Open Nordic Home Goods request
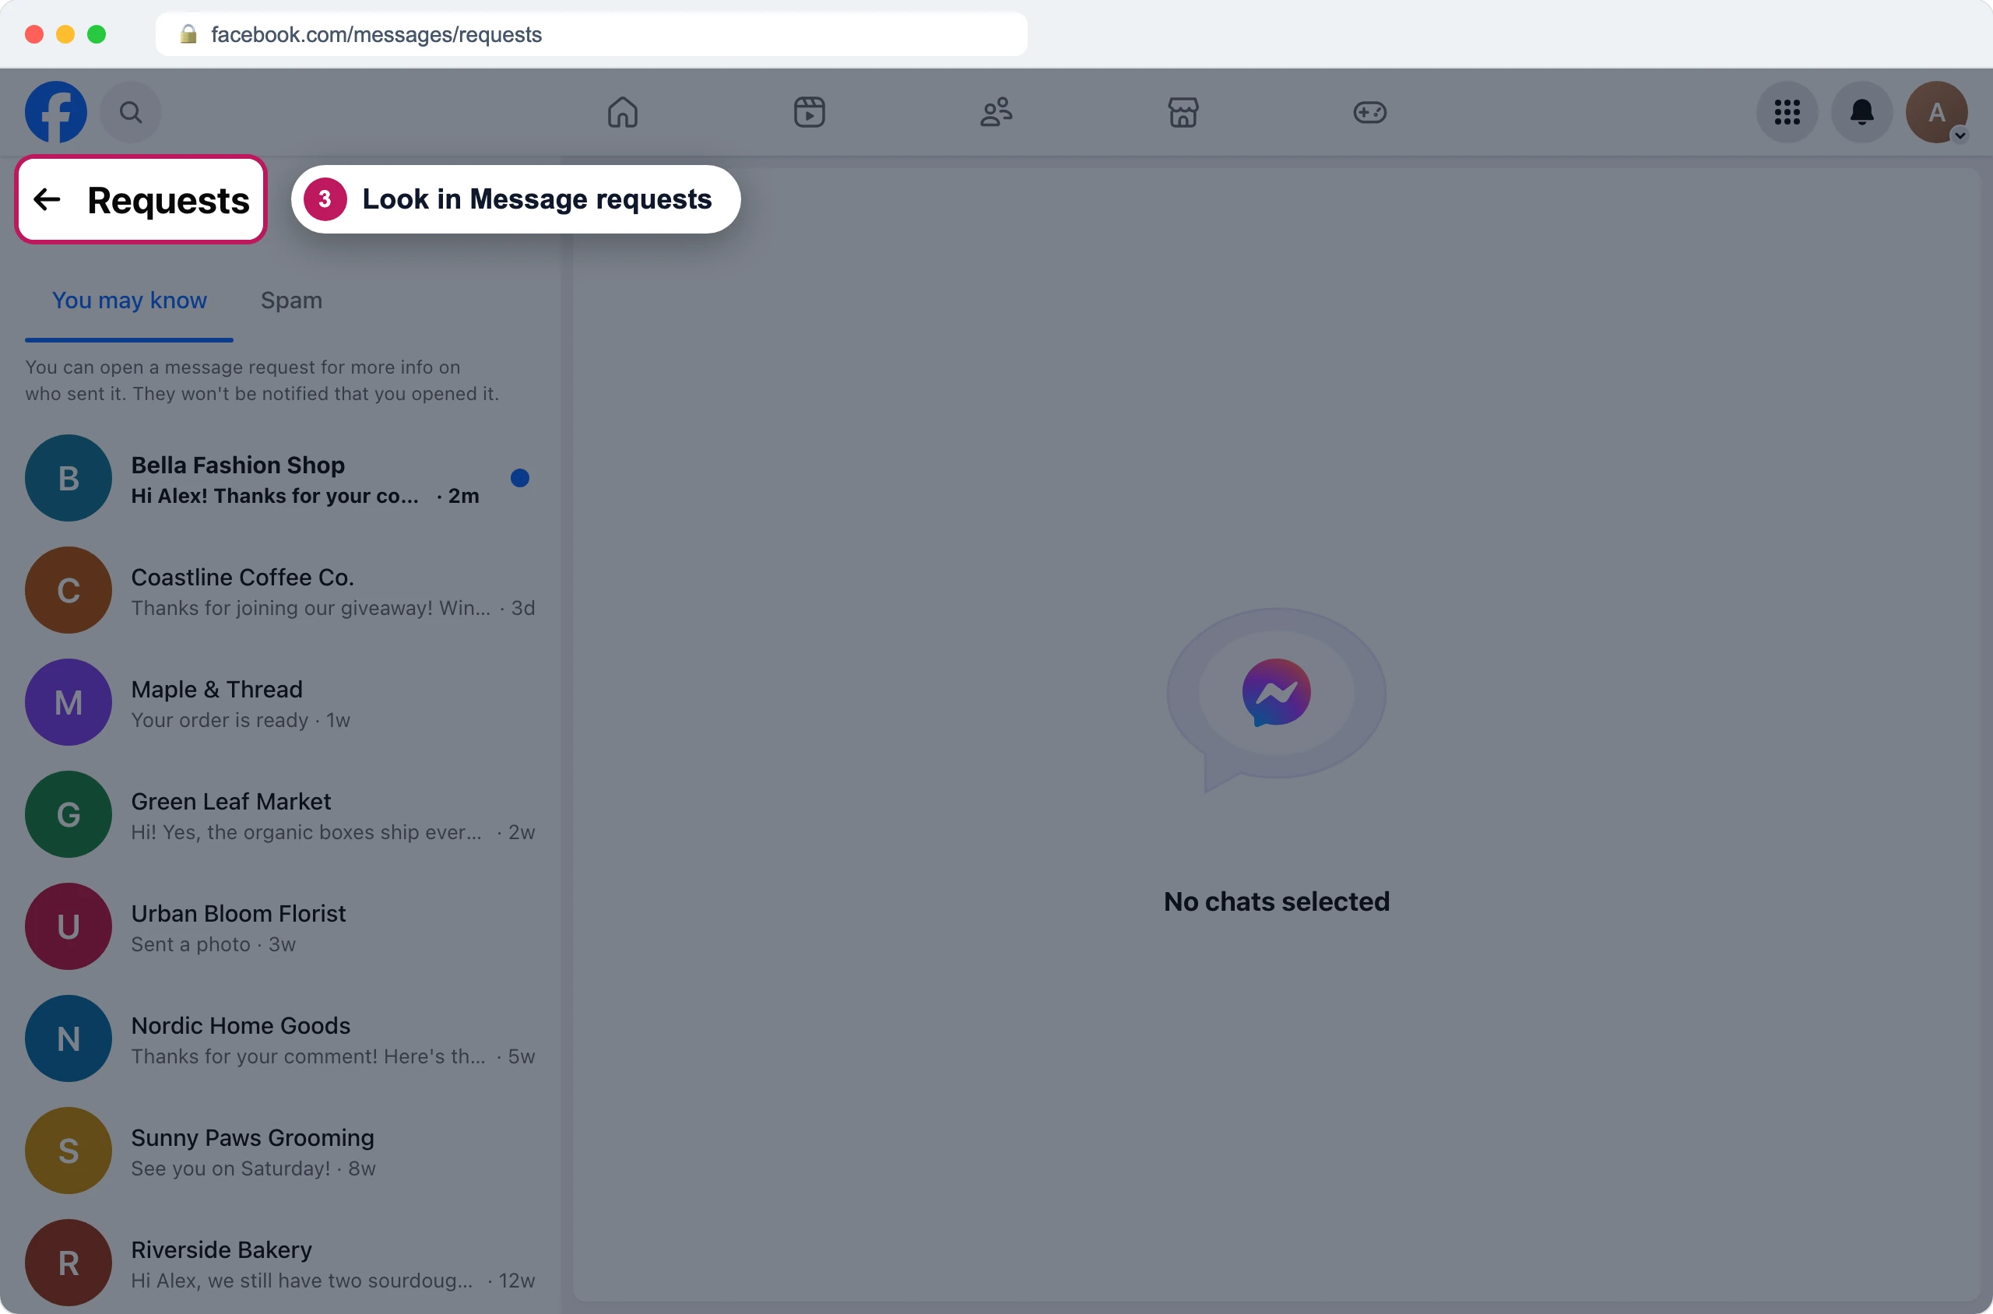Viewport: 1993px width, 1314px height. pos(281,1039)
